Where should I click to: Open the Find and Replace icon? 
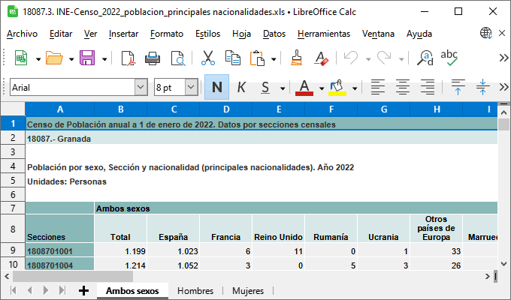pos(425,58)
